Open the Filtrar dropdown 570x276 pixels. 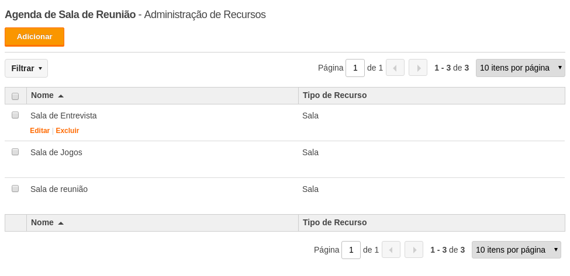(26, 68)
